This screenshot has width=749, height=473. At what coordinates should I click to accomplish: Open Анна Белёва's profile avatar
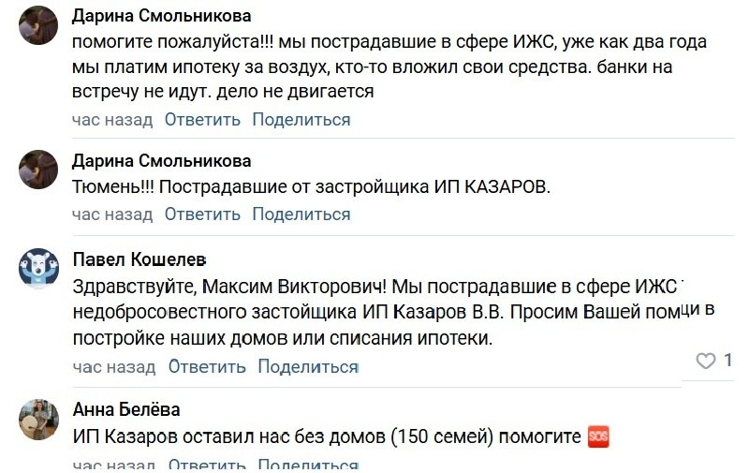point(39,419)
